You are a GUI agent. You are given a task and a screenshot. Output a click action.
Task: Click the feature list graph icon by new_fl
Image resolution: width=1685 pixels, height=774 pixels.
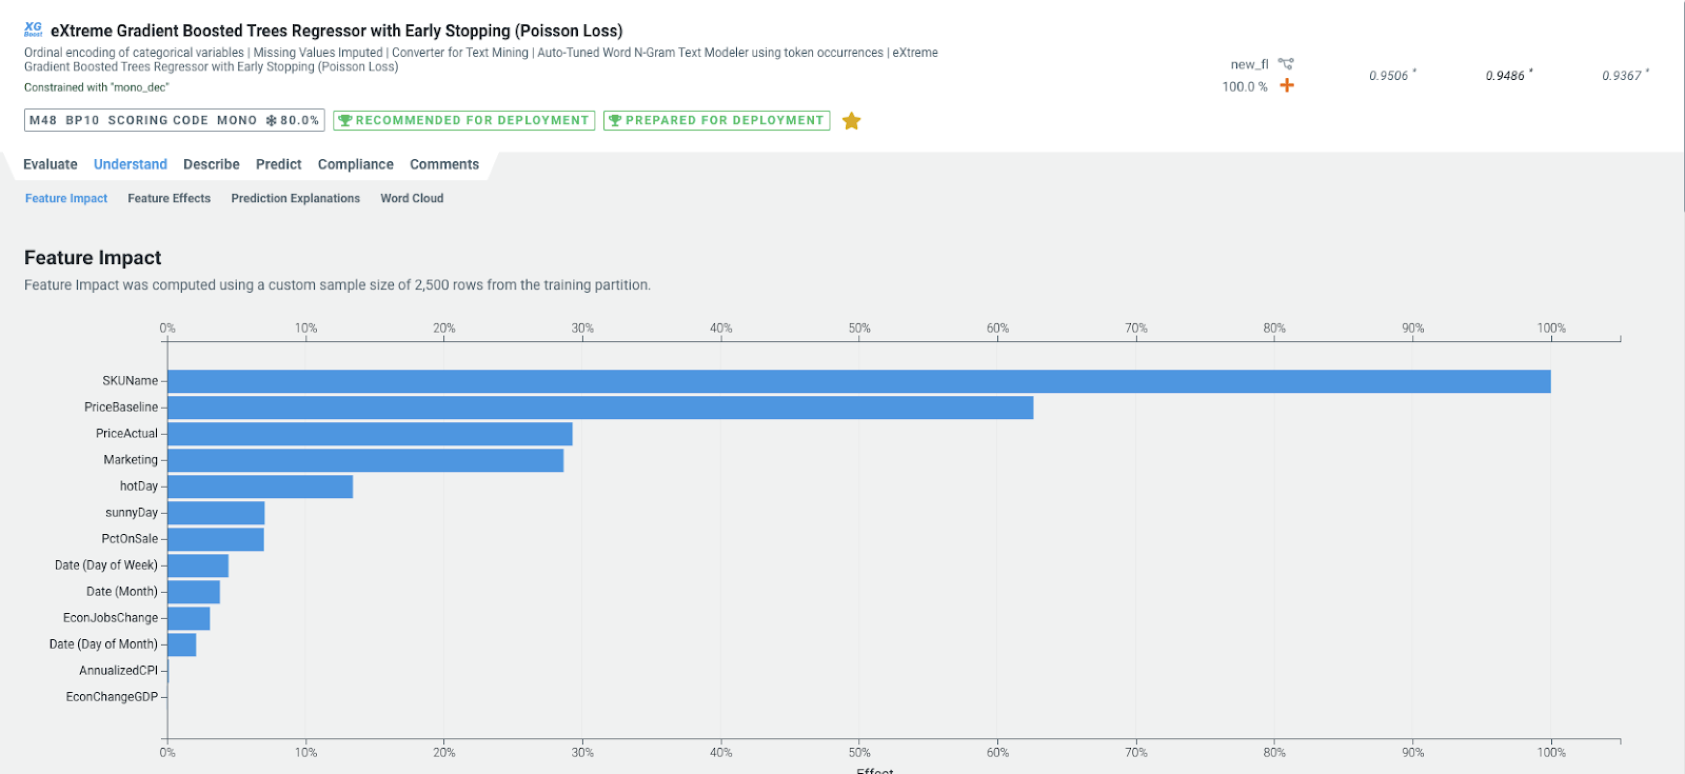1285,64
